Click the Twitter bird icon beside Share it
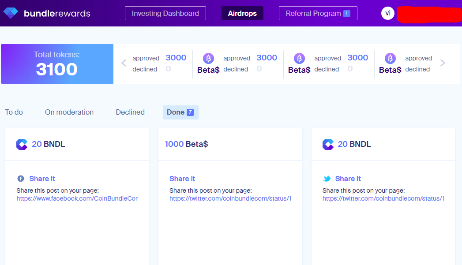The width and height of the screenshot is (462, 265). [327, 179]
